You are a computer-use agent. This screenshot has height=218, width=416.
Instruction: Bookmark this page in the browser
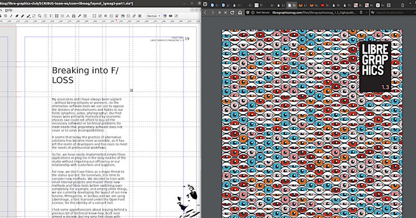(x=361, y=12)
